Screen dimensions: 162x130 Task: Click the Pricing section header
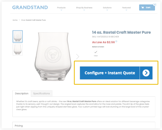(19, 126)
